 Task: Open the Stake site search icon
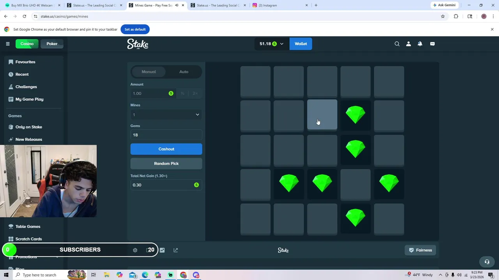(397, 44)
